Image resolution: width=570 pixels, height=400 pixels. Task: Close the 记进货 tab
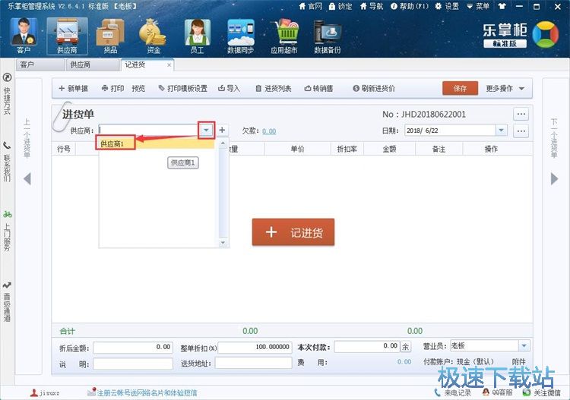169,65
